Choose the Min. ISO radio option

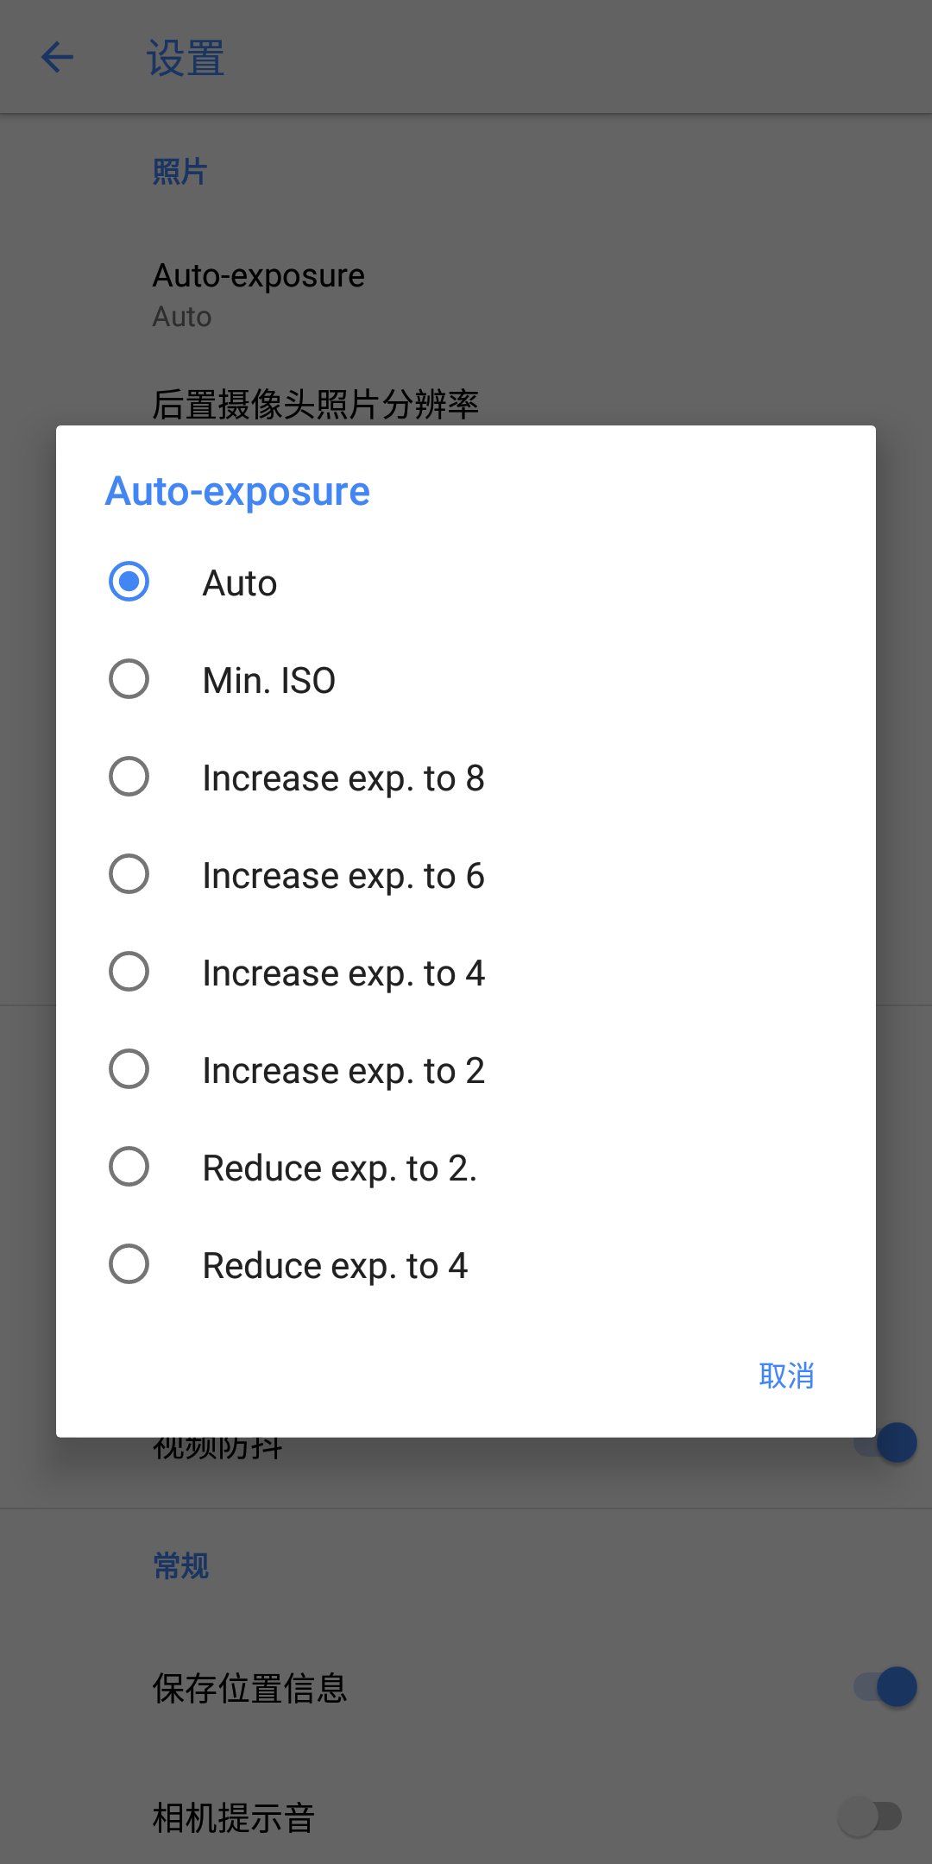129,679
